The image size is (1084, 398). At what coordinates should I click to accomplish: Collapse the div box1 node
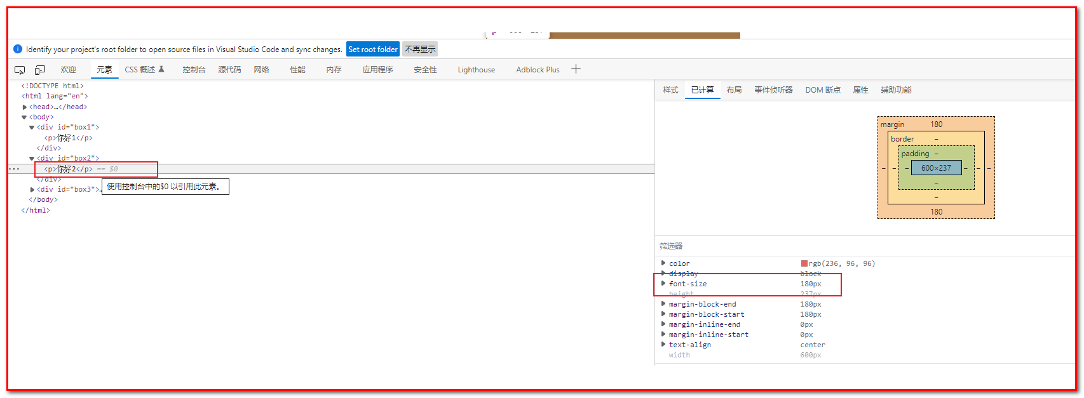click(x=32, y=128)
